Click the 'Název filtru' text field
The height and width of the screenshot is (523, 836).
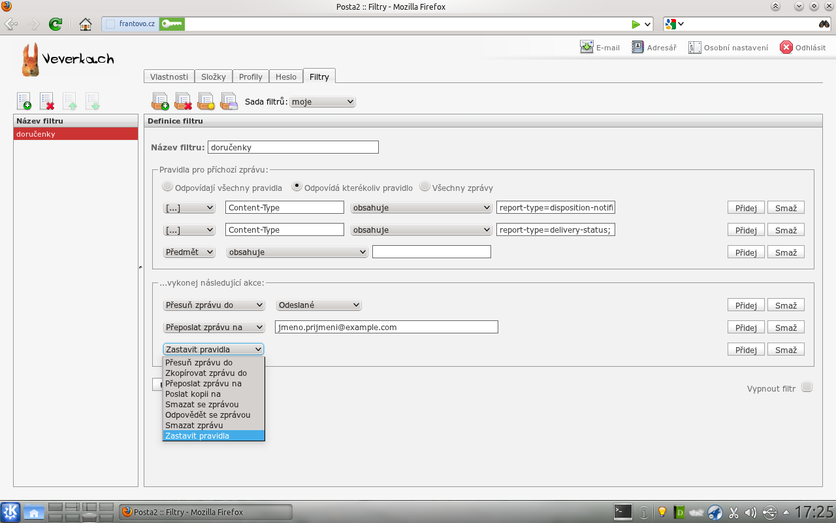[293, 147]
